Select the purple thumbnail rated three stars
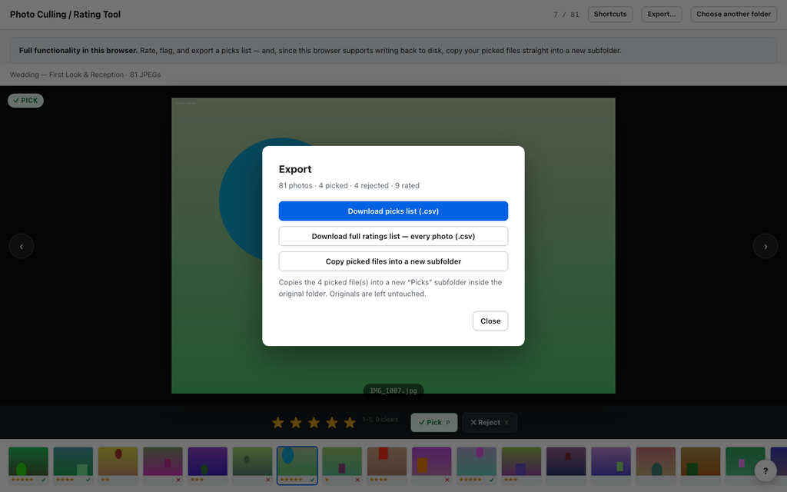The height and width of the screenshot is (492, 787). [x=208, y=465]
